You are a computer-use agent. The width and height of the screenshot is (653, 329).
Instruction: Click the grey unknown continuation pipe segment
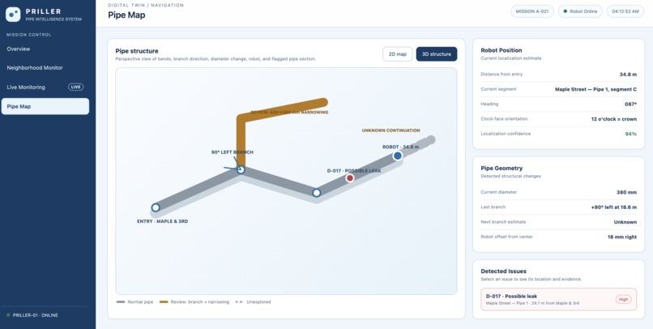coord(419,145)
